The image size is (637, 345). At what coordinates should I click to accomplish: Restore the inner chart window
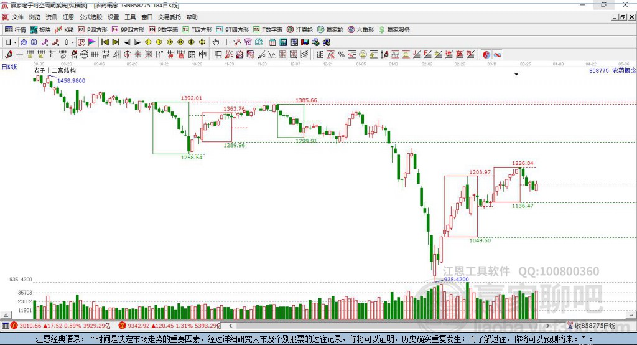tap(623, 17)
